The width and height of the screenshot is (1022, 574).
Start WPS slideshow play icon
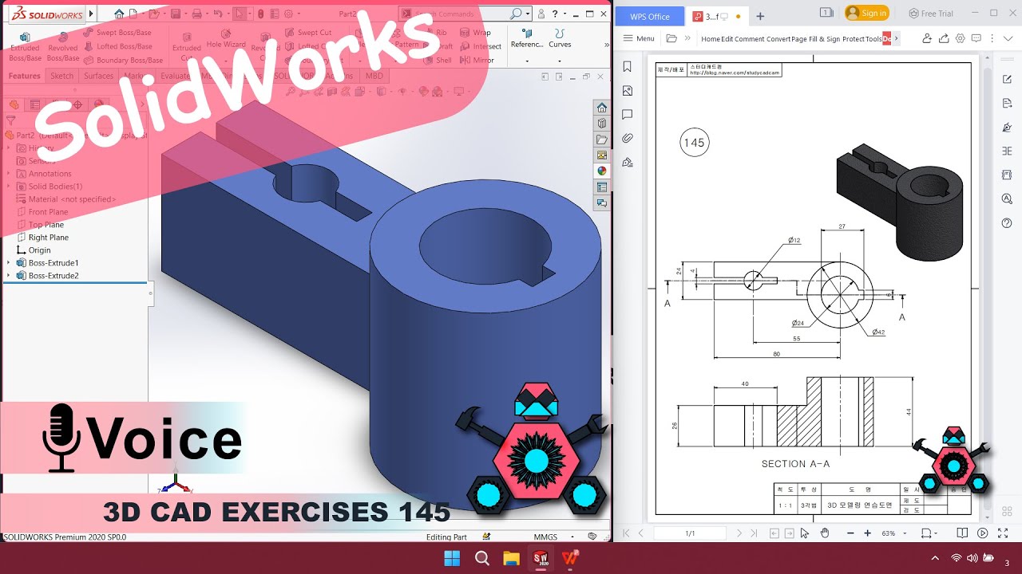[x=983, y=533]
